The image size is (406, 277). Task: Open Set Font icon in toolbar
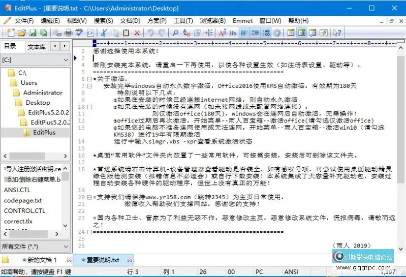pos(222,33)
